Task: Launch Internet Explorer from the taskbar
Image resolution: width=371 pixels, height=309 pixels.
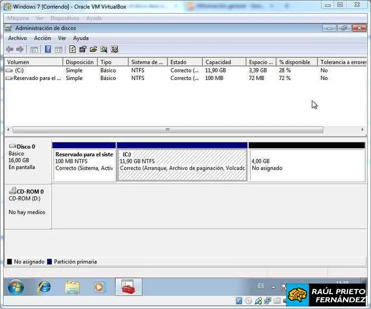Action: point(45,287)
